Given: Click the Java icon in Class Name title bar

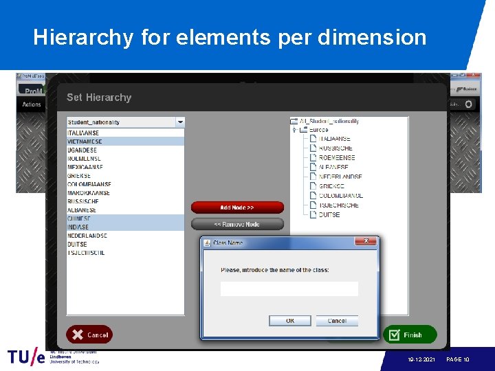Looking at the screenshot, I should 208,243.
